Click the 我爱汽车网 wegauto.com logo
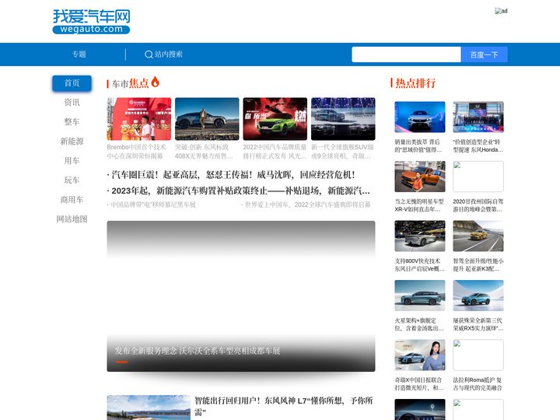The width and height of the screenshot is (560, 420). coord(92,22)
